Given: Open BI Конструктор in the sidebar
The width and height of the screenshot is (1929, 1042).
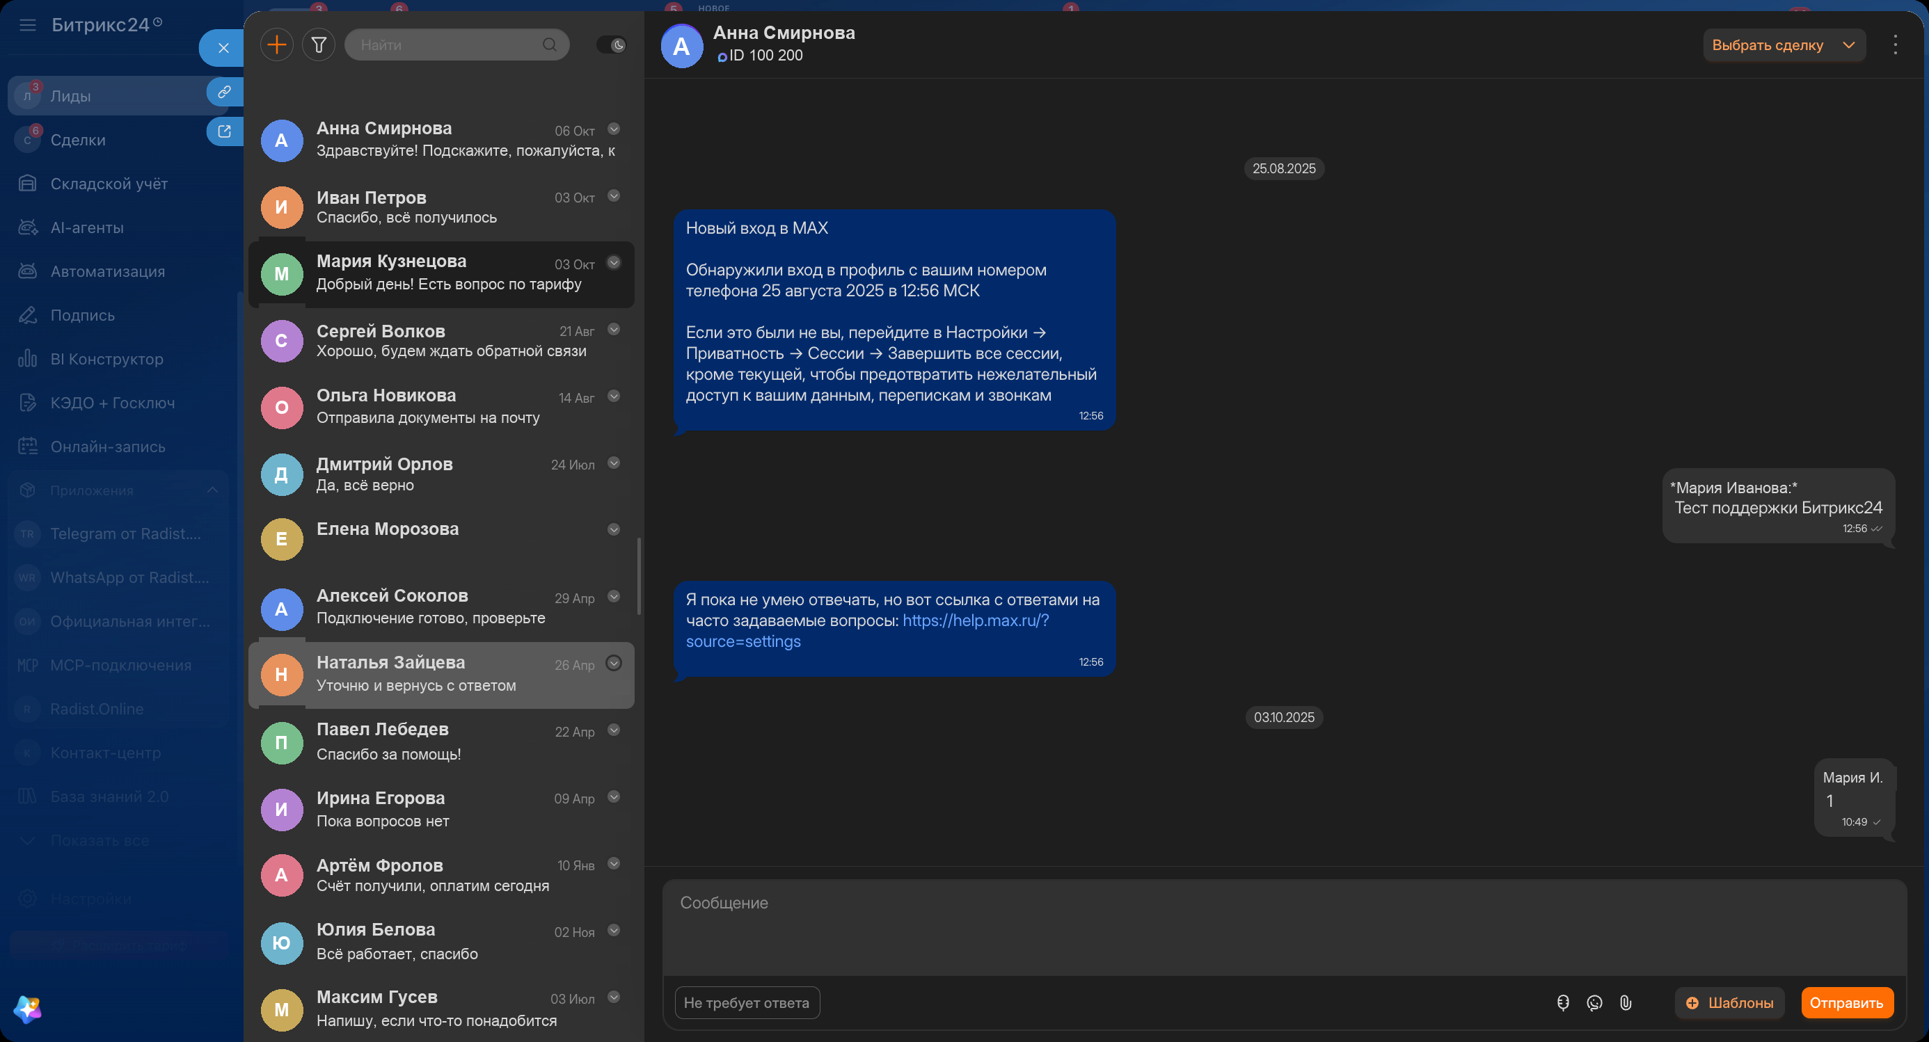Looking at the screenshot, I should 120,360.
